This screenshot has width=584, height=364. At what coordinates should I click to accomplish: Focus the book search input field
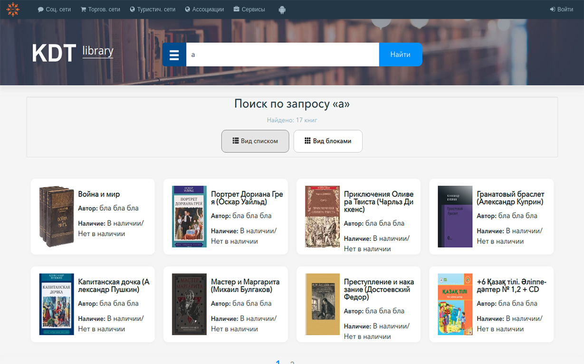pos(282,55)
